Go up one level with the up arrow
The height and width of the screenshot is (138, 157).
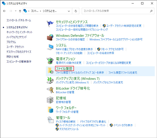[x=20, y=11]
